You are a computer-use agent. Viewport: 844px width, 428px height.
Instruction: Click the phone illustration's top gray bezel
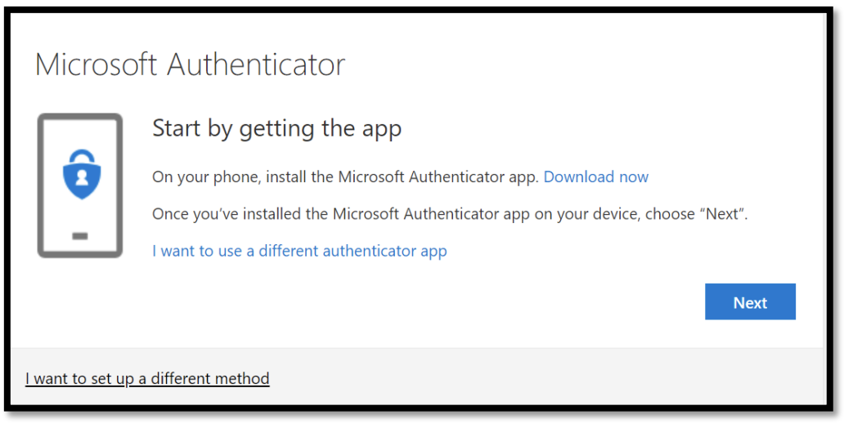[80, 118]
